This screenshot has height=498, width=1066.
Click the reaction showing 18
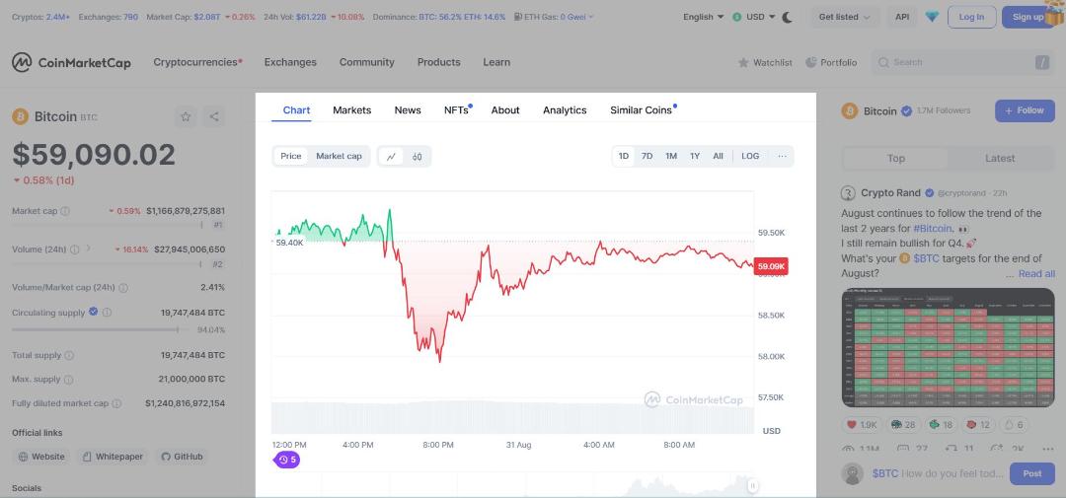coord(941,425)
